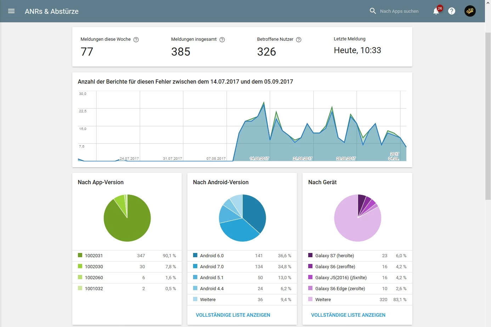This screenshot has width=491, height=327.
Task: Open full Android version list link
Action: pyautogui.click(x=233, y=315)
